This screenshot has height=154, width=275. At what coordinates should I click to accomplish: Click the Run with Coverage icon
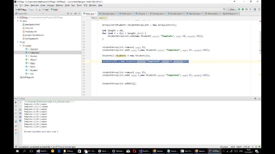pyautogui.click(x=247, y=9)
